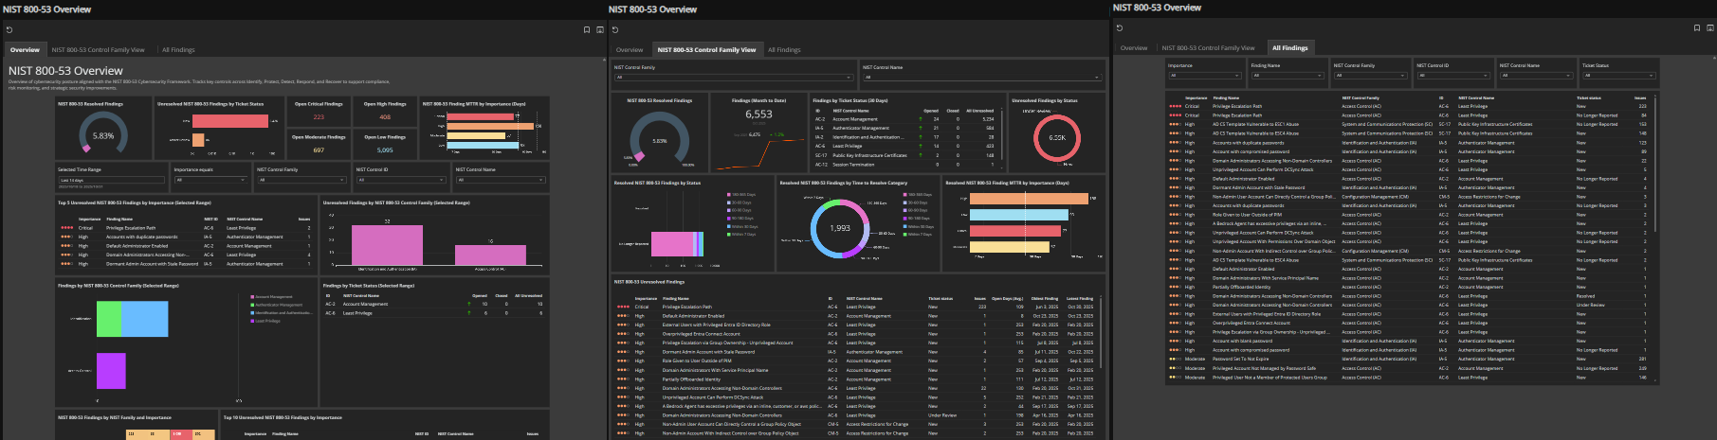This screenshot has height=440, width=1717.
Task: Click the Least Privilege legend swatch on Overview
Action: pyautogui.click(x=252, y=321)
